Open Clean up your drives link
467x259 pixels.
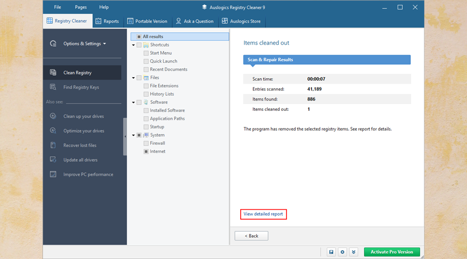[84, 116]
